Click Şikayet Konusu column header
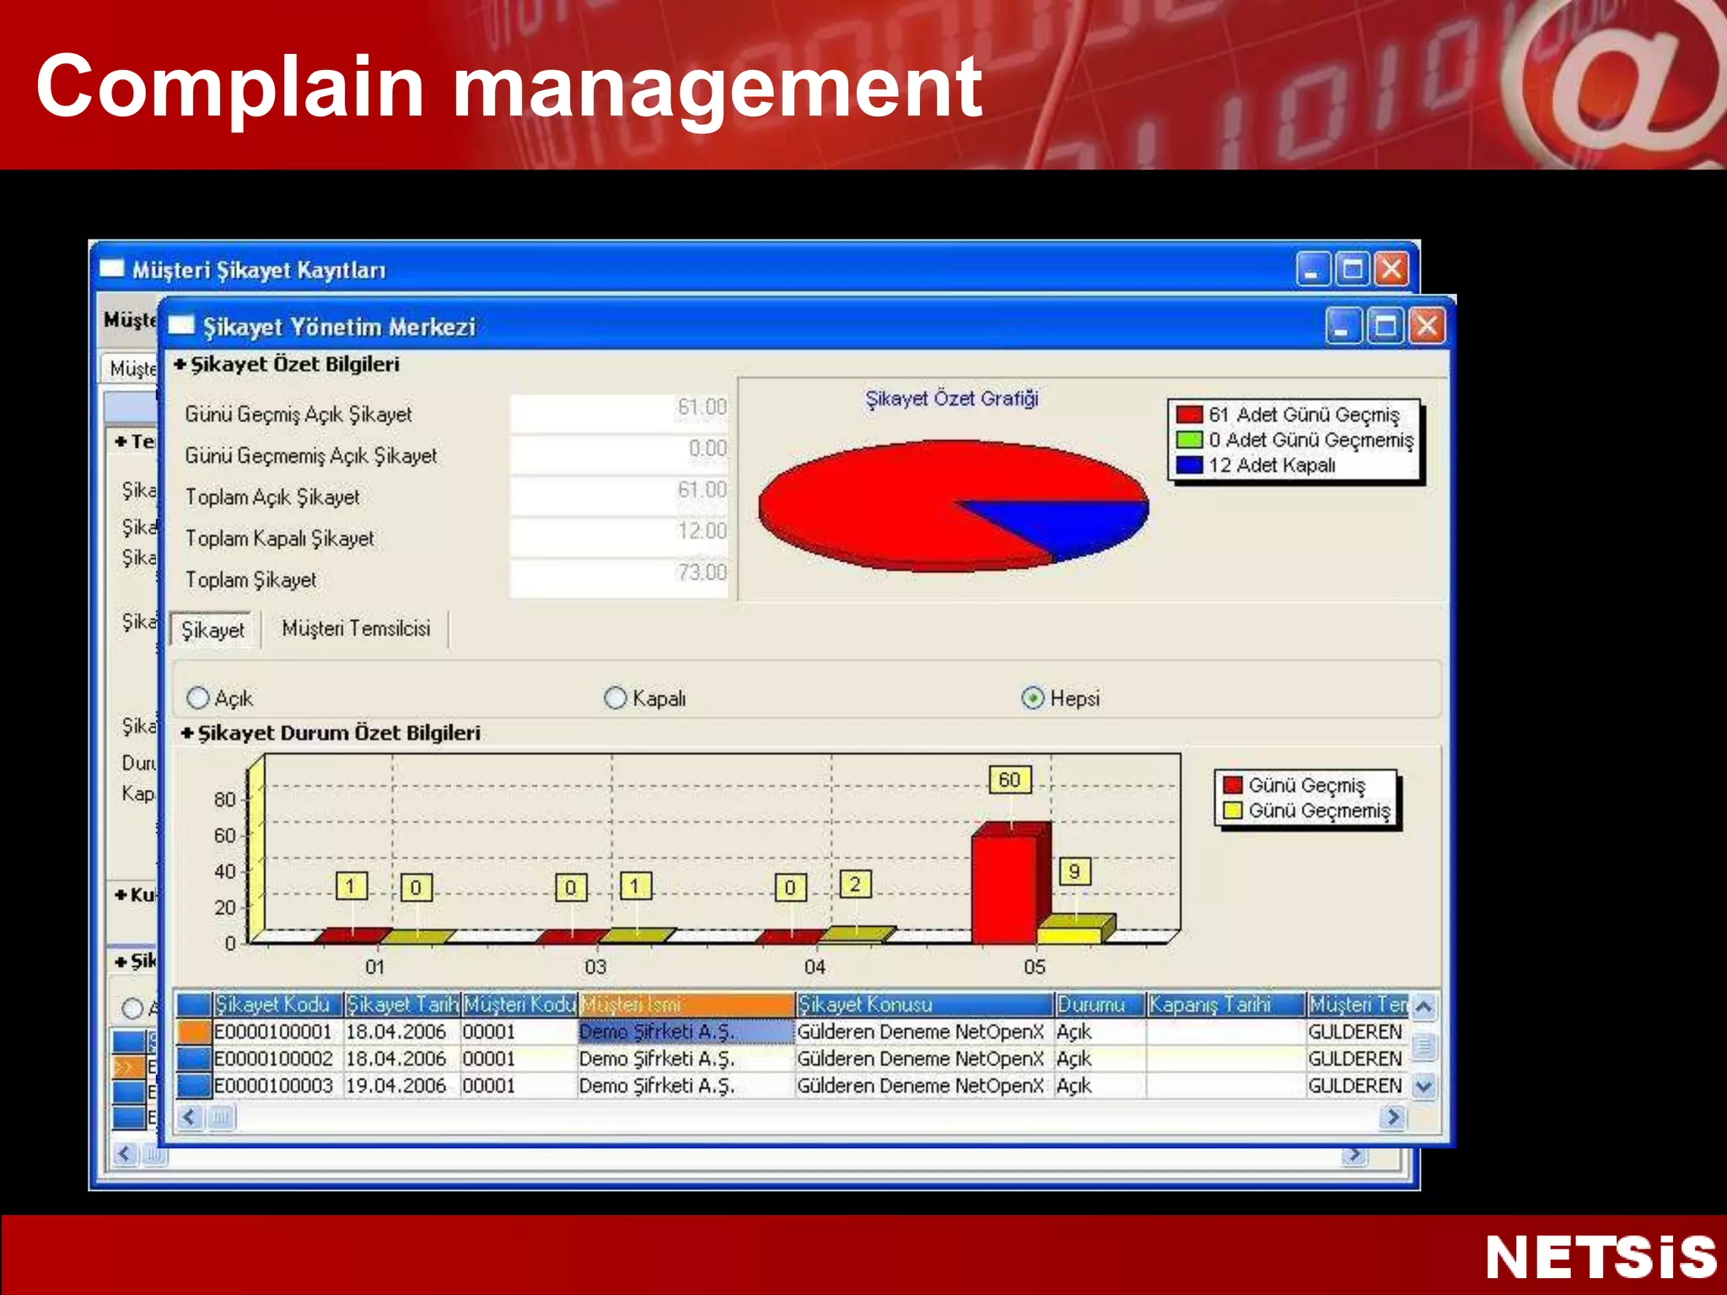The image size is (1727, 1295). tap(923, 1004)
